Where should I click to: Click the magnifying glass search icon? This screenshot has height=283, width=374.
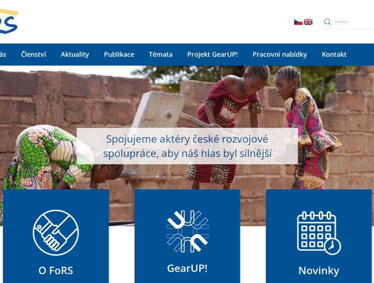click(x=328, y=22)
